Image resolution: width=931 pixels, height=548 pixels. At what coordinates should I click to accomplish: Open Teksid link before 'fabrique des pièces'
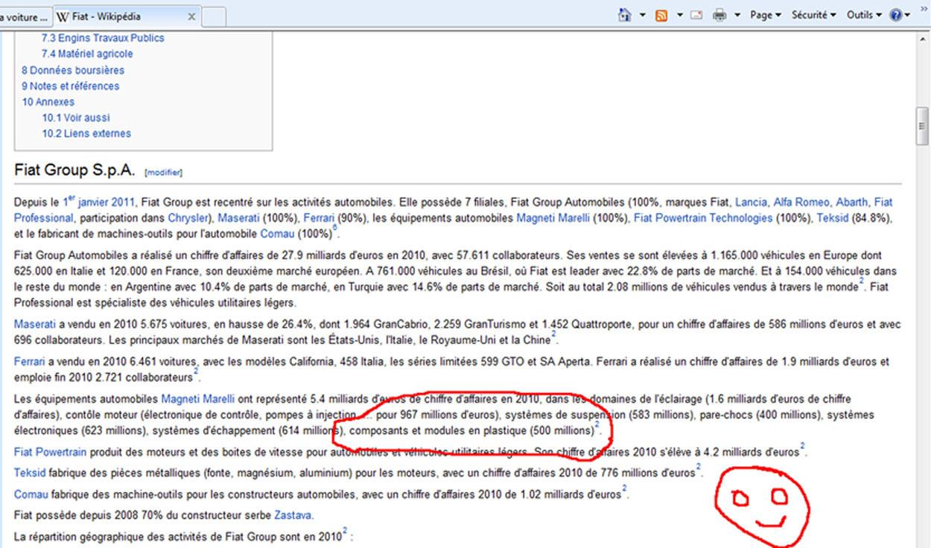coord(29,473)
